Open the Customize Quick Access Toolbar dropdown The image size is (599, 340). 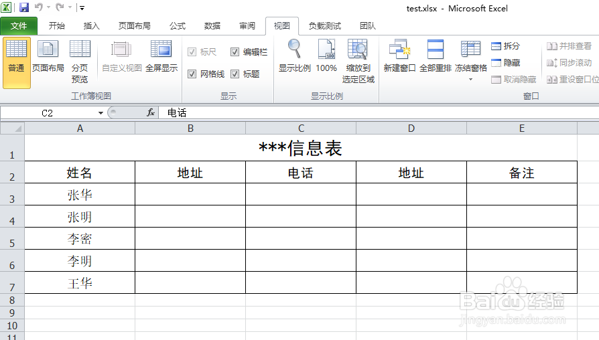pos(82,7)
